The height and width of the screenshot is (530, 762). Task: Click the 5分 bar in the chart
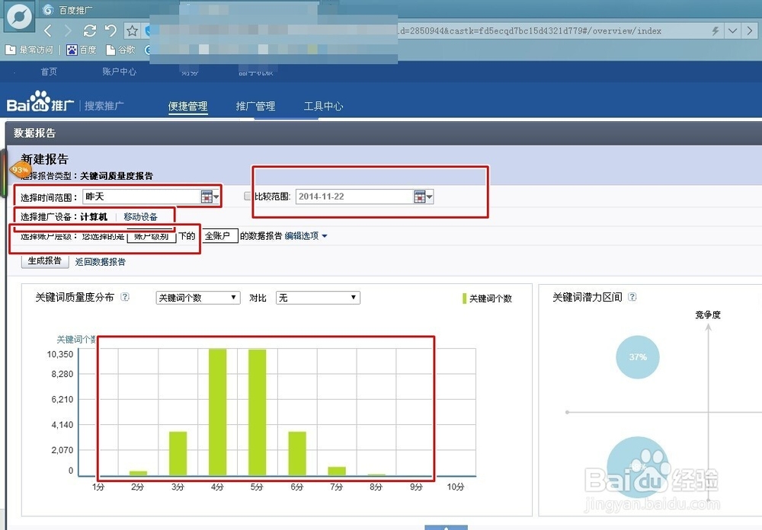click(x=257, y=412)
